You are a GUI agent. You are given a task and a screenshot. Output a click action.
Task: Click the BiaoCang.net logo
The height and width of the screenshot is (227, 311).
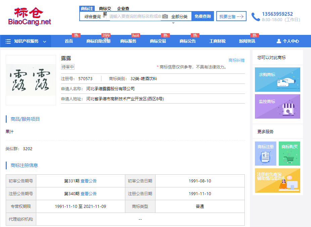tap(30, 16)
